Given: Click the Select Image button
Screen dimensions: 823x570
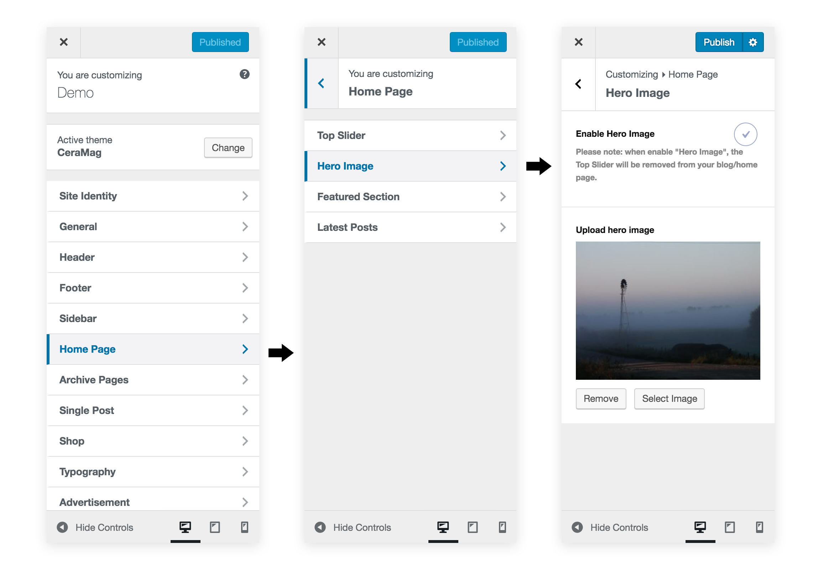Looking at the screenshot, I should (x=669, y=399).
